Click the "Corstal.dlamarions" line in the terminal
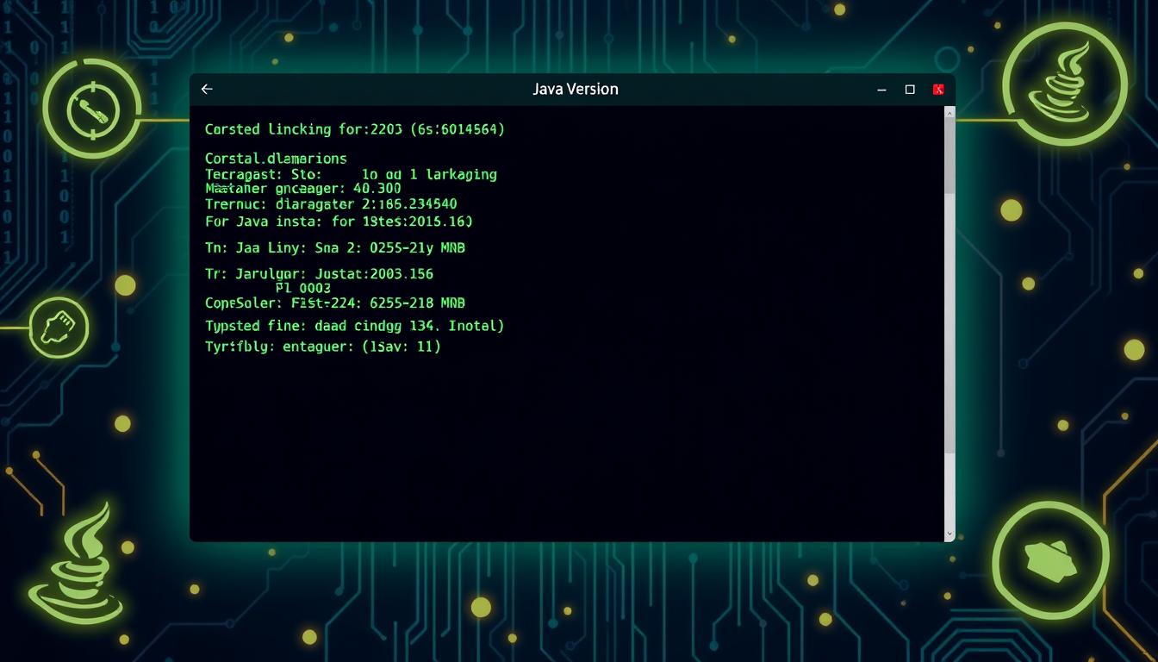 pos(276,159)
